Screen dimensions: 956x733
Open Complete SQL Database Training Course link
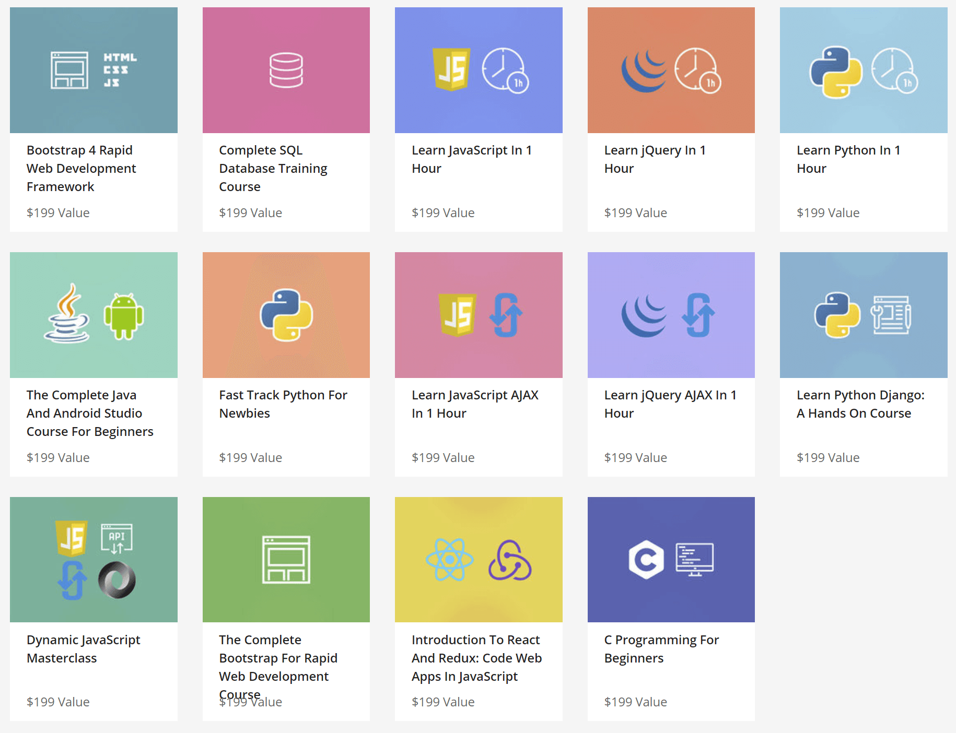tap(273, 168)
